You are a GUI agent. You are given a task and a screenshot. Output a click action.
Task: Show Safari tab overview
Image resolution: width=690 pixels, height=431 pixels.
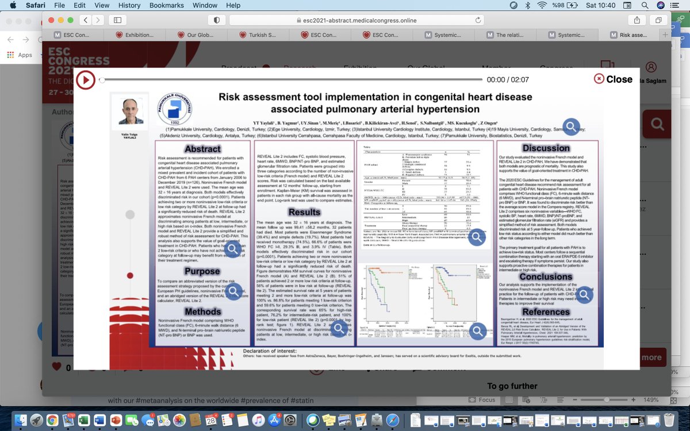pyautogui.click(x=658, y=20)
